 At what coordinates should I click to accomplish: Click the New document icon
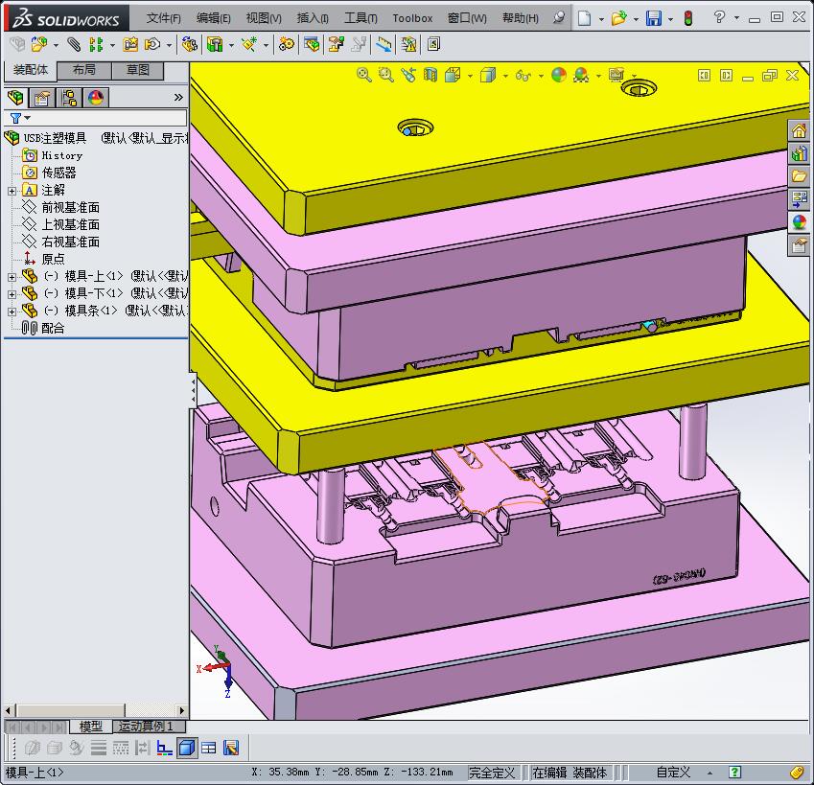coord(584,18)
